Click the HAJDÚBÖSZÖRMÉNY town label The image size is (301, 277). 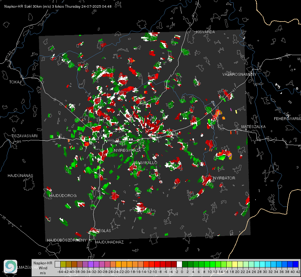(x=67, y=240)
